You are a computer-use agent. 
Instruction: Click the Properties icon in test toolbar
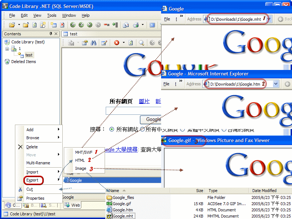(85, 43)
